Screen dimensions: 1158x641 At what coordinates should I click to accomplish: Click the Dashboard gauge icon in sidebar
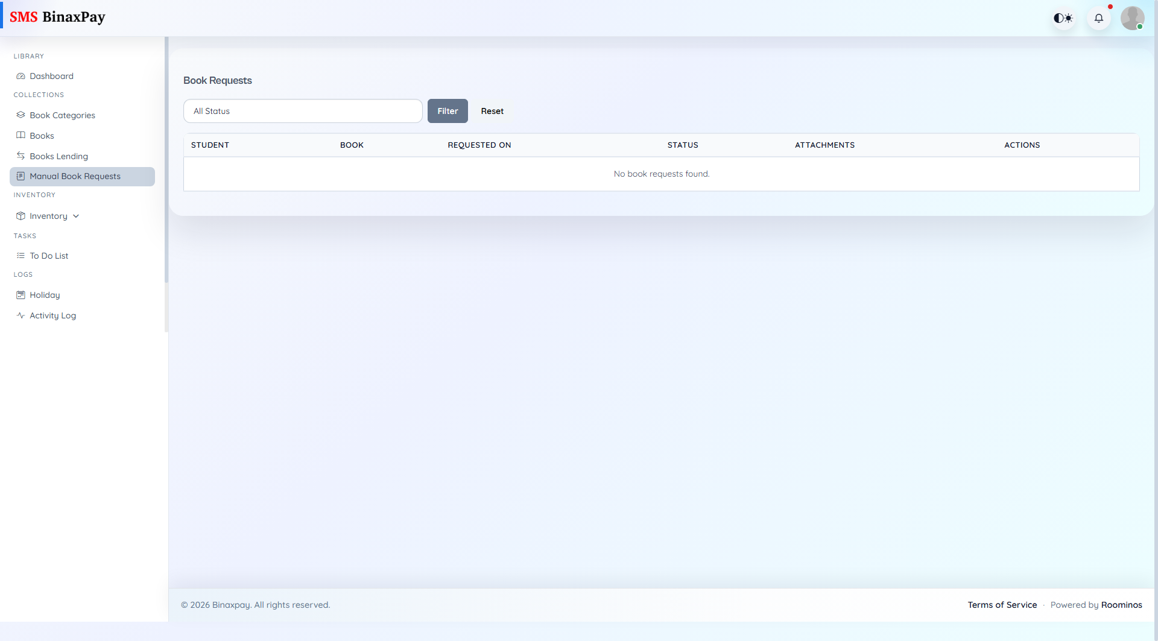tap(21, 76)
